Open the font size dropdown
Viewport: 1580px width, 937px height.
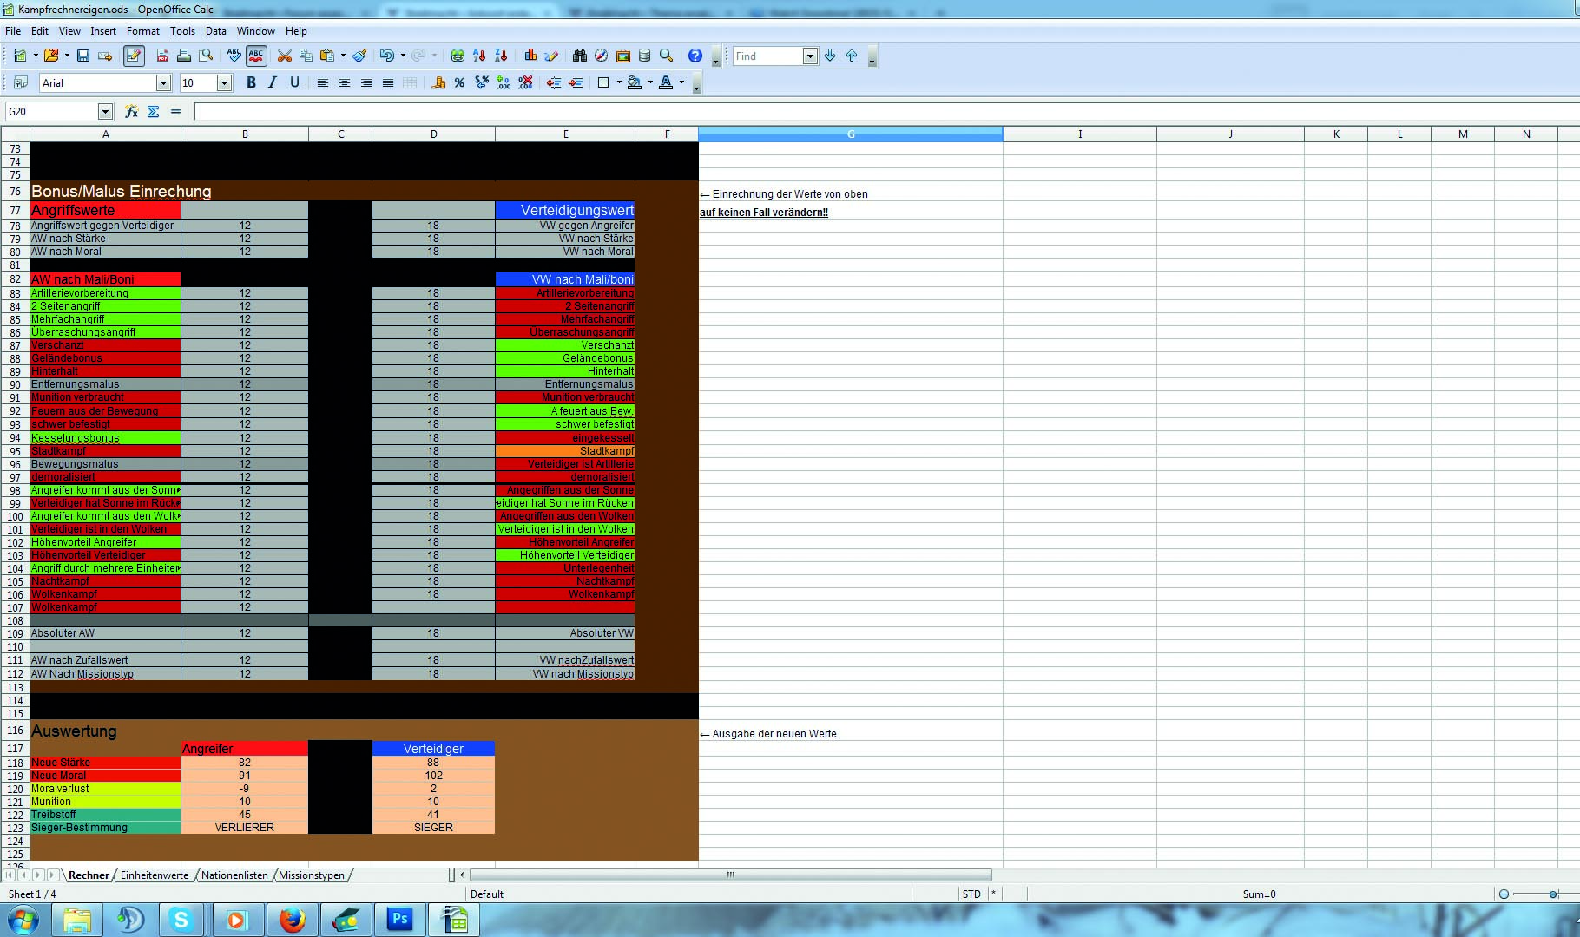224,83
